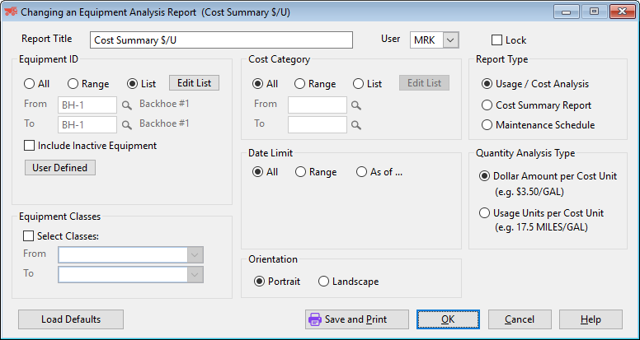Click the magnifier next to Equipment ID From field

pos(127,105)
